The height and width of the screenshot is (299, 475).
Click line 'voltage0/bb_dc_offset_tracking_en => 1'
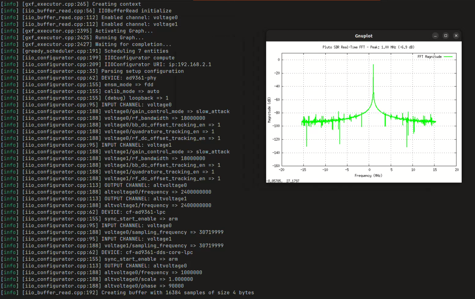(111, 125)
